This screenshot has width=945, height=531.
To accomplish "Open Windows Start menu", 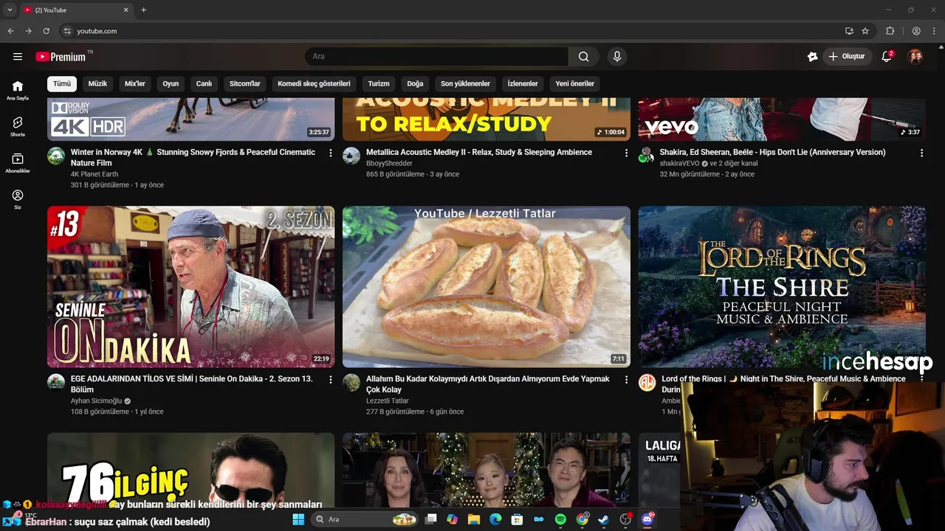I will tap(298, 519).
